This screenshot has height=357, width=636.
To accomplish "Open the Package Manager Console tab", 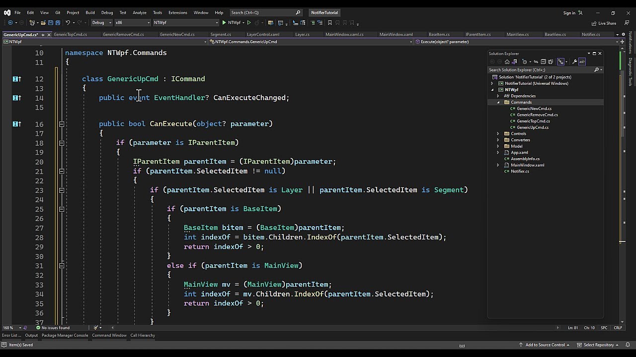I will (x=65, y=335).
